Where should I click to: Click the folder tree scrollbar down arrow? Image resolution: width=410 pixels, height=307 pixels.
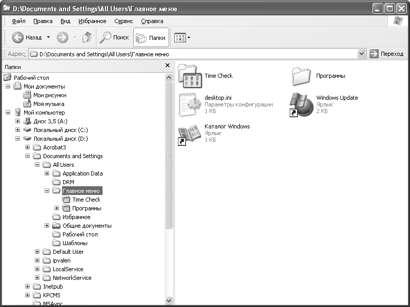tap(169, 300)
